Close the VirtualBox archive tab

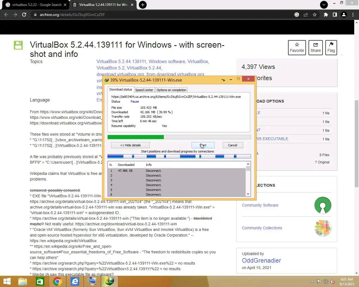[x=132, y=5]
